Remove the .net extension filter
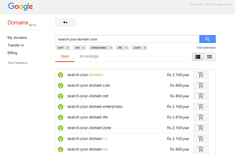Viewport: 235px width, 156px height. tap(84, 48)
